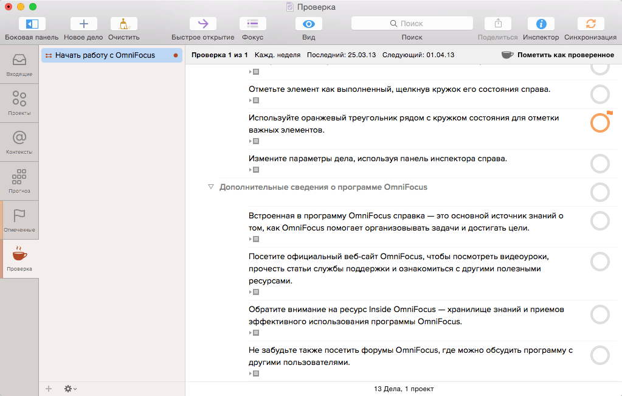The width and height of the screenshot is (622, 396).
Task: Open the Вид eye icon
Action: 309,24
